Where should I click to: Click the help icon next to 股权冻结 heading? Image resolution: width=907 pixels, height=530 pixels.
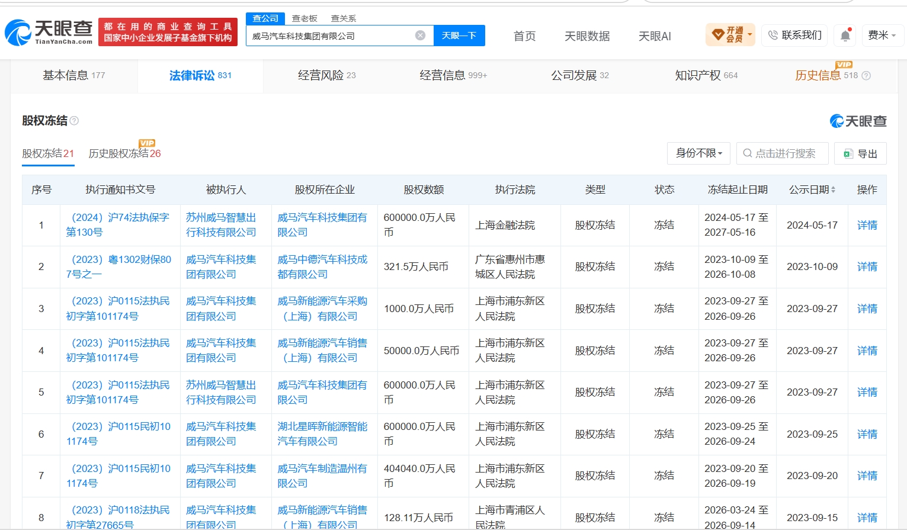(74, 121)
